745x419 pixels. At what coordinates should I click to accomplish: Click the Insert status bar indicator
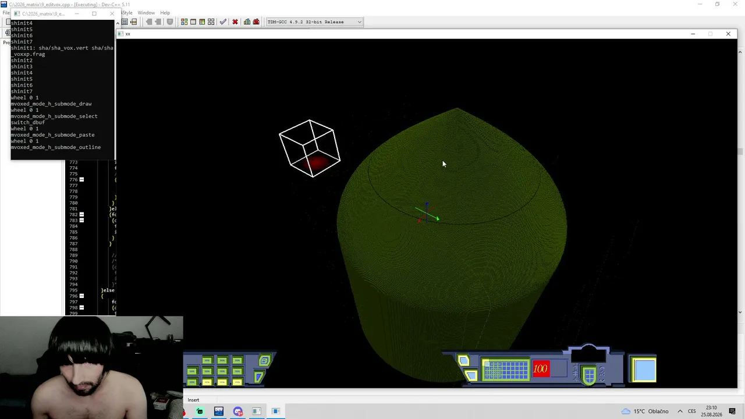(193, 400)
